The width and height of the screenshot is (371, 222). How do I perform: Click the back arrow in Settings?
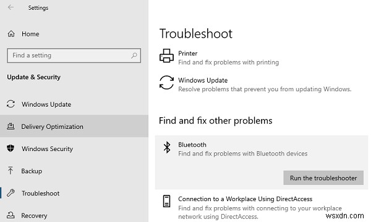[x=11, y=7]
